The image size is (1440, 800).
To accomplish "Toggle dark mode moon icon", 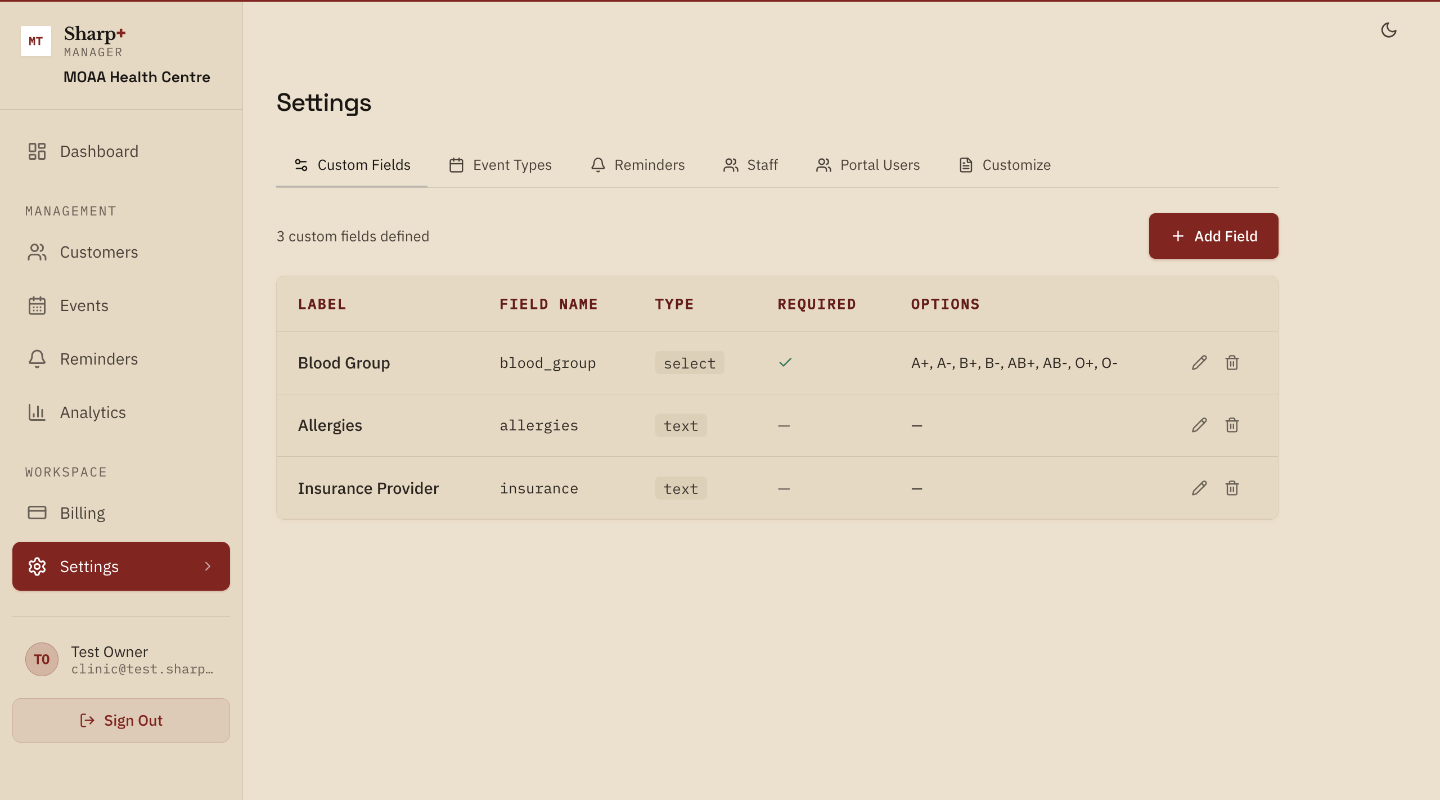I will [x=1388, y=30].
